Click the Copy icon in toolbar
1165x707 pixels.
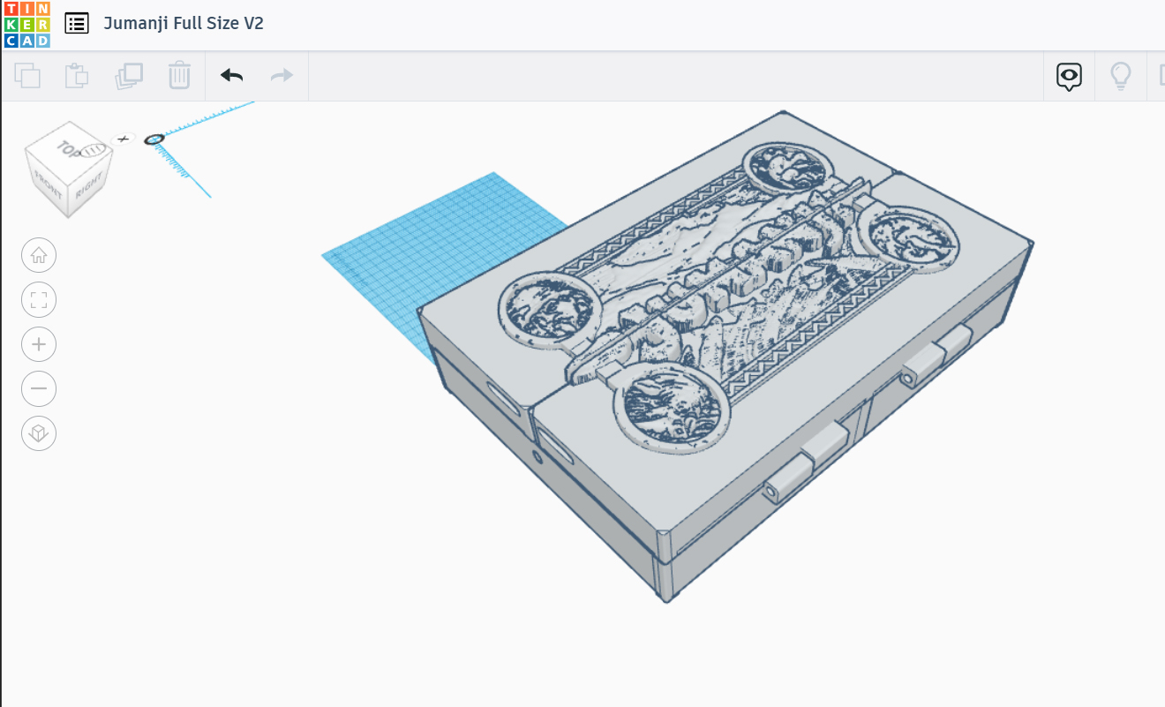pos(27,76)
